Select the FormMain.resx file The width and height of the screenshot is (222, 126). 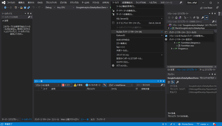(187, 45)
